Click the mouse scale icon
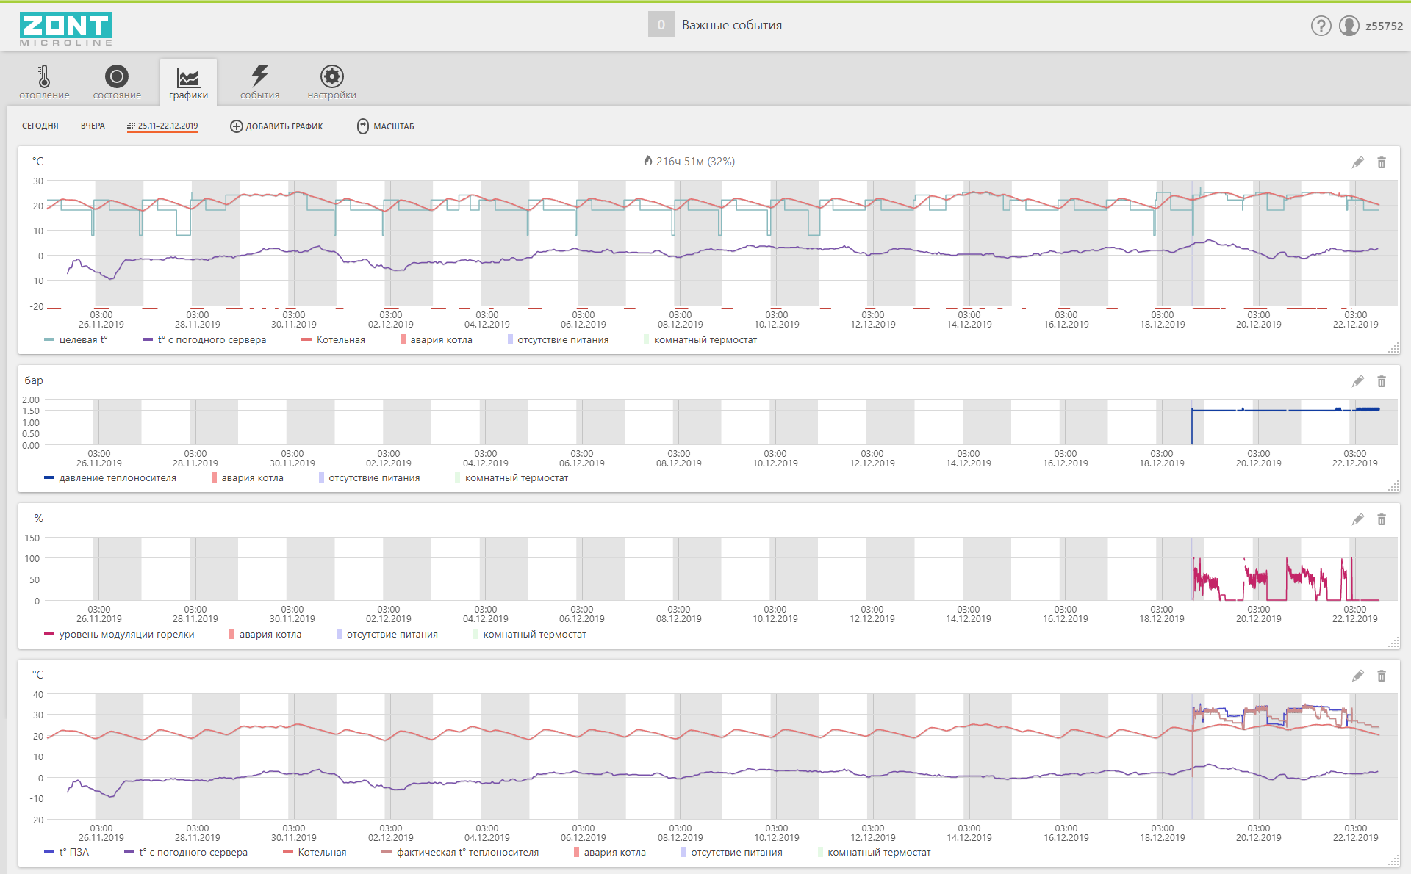This screenshot has width=1411, height=874. (x=363, y=126)
